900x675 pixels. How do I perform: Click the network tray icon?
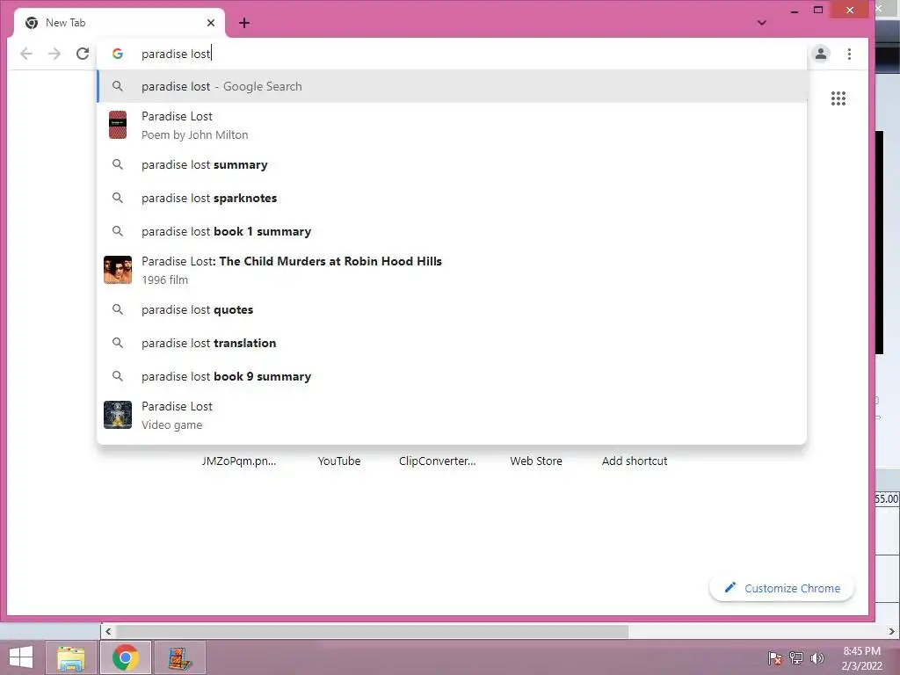(796, 658)
